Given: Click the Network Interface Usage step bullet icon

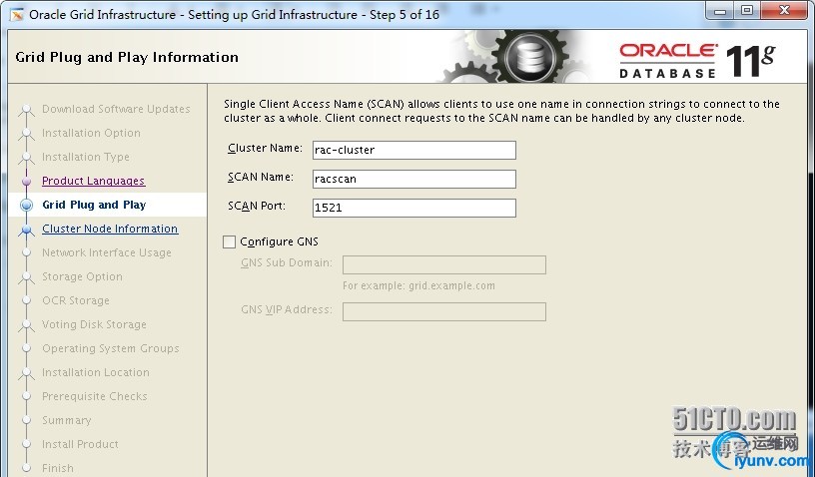Looking at the screenshot, I should [x=27, y=252].
